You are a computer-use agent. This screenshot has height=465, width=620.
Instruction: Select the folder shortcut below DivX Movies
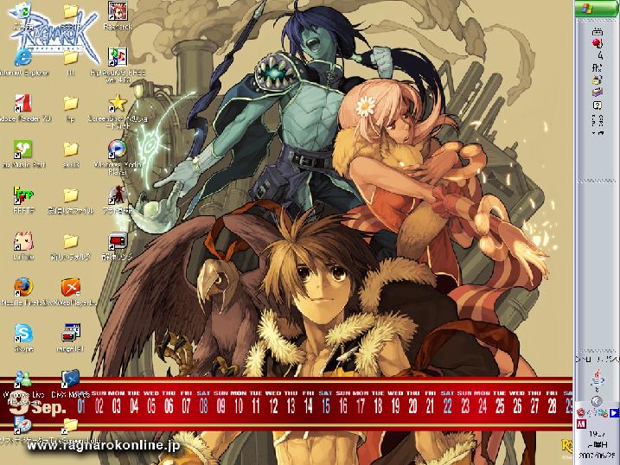click(x=71, y=430)
